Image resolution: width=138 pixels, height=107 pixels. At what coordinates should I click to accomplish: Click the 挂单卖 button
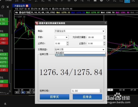(x=87, y=97)
